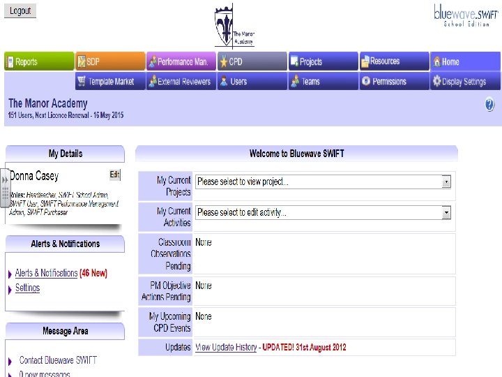Click Contact Bluewave SWIFT link
502x377 pixels.
pyautogui.click(x=58, y=360)
